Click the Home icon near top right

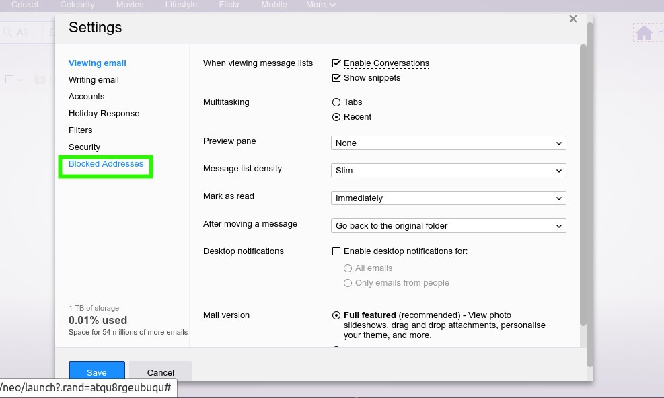coord(644,32)
